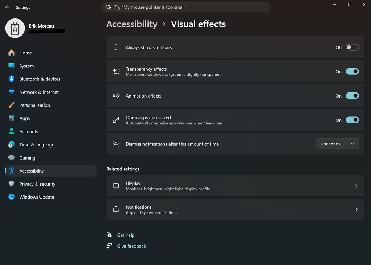Viewport: 371px width, 265px height.
Task: Select Time & language
Action: (51, 144)
